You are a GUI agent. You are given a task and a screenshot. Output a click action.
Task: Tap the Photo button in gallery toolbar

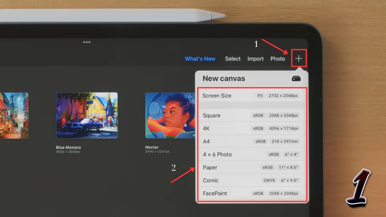(278, 59)
